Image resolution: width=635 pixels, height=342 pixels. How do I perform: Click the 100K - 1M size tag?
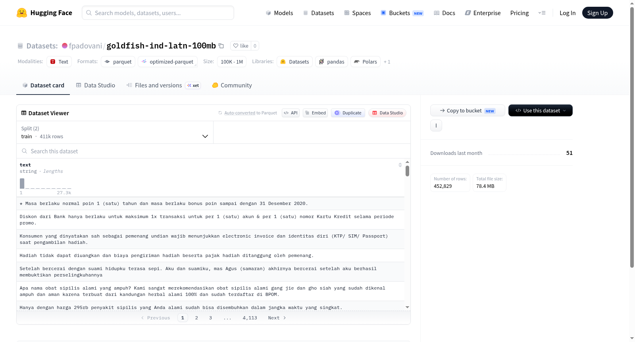pos(232,62)
